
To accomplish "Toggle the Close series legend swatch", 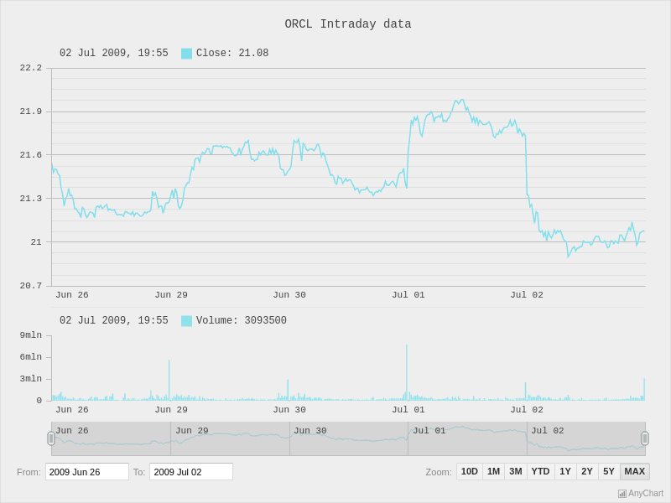I will [186, 54].
